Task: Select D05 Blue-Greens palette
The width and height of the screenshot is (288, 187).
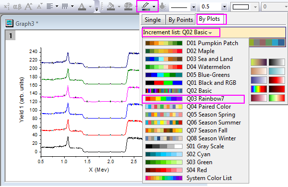Action: (195, 75)
